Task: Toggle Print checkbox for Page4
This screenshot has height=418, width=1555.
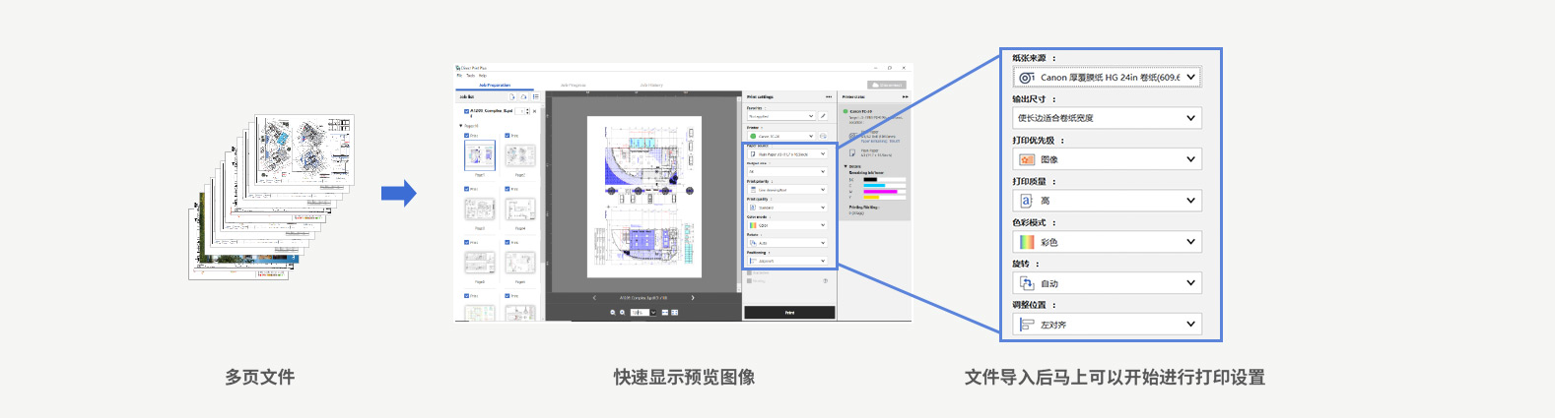Action: (x=507, y=189)
